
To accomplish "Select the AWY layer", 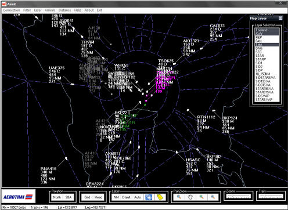I will [267, 34].
